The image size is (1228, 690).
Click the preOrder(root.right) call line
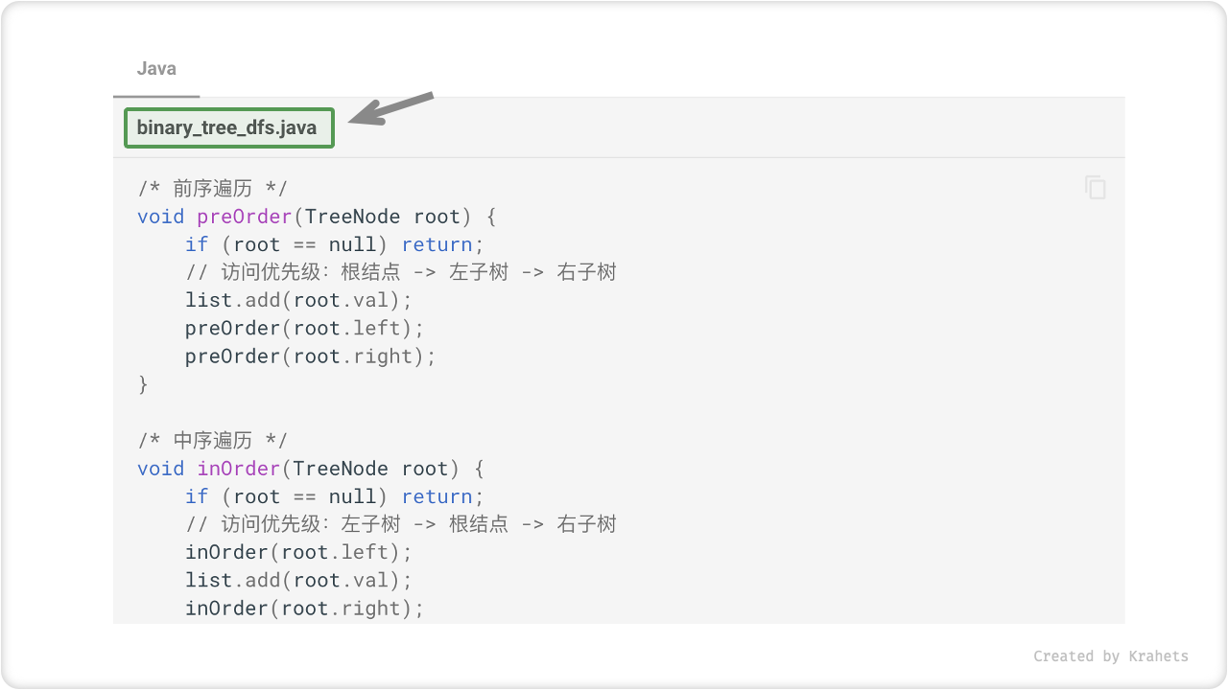coord(310,356)
